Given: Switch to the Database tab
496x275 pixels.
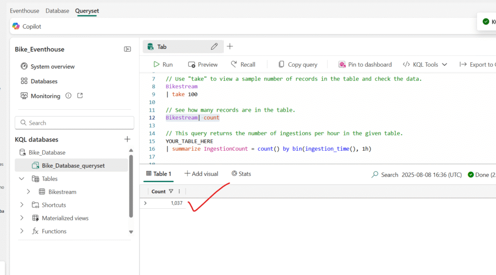Looking at the screenshot, I should (57, 11).
